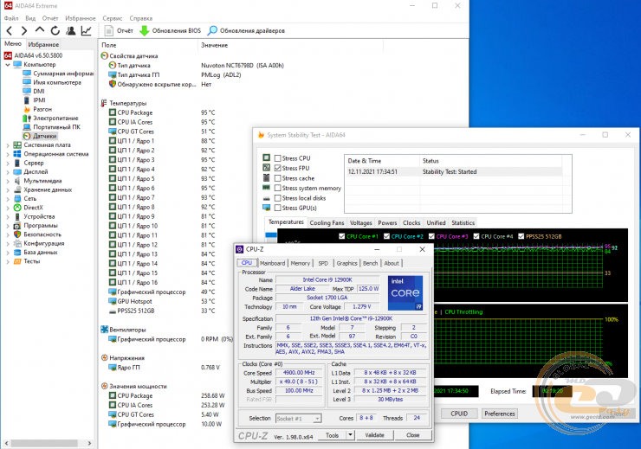Image resolution: width=641 pixels, height=449 pixels.
Task: Click Обновления драйверов in the toolbar
Action: point(246,30)
